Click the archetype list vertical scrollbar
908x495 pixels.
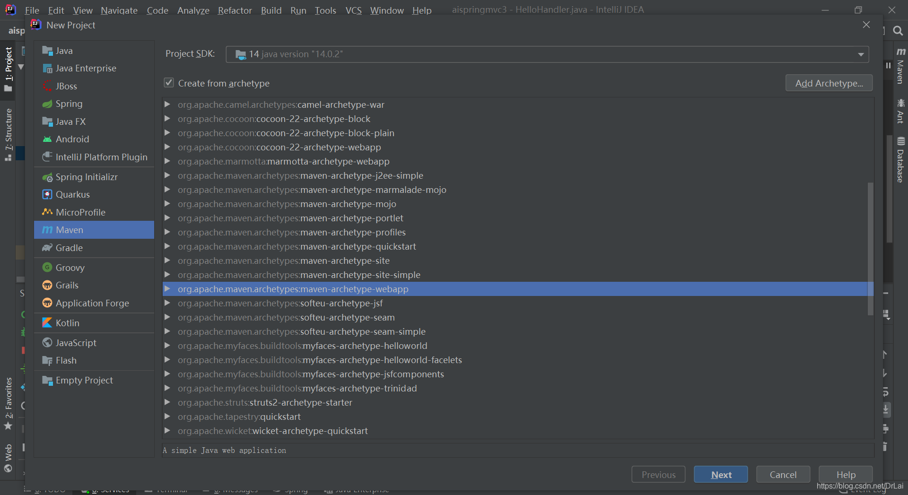click(x=870, y=249)
